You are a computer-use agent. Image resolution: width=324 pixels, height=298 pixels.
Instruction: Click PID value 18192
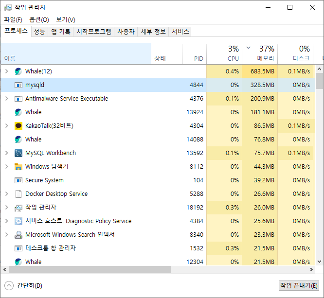coord(195,208)
